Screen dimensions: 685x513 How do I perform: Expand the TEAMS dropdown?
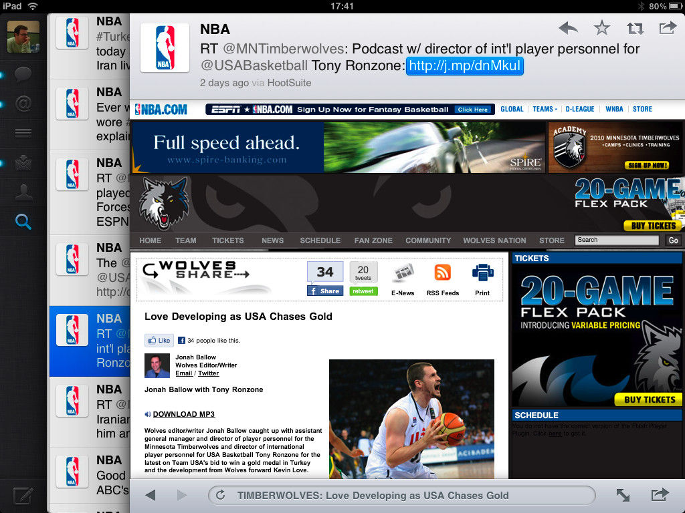coord(545,109)
